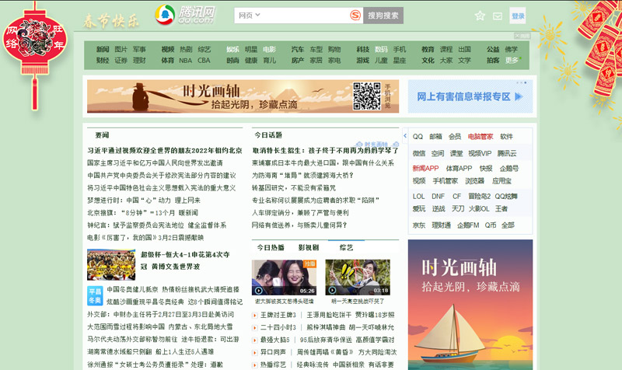Open the 春节快乐 greeting logo

point(110,21)
